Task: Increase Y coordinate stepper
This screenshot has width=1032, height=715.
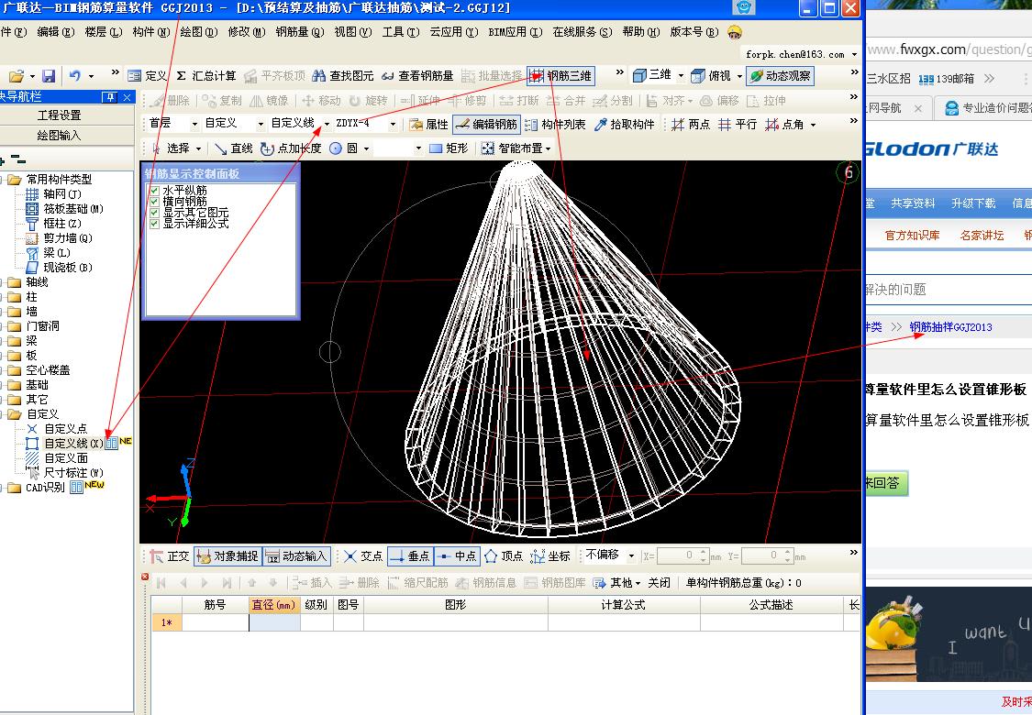Action: pyautogui.click(x=787, y=552)
